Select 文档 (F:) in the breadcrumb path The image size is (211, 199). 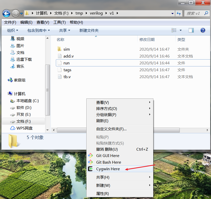tap(61, 13)
